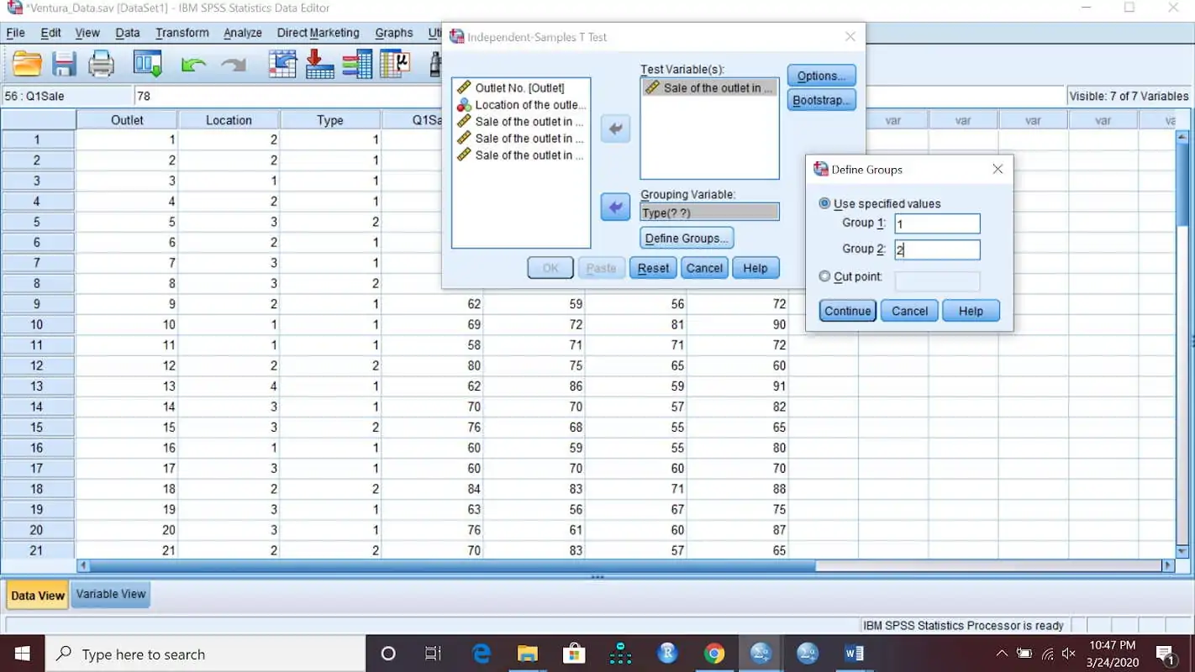Viewport: 1195px width, 672px height.
Task: Open Google Chrome from the taskbar
Action: [x=714, y=654]
